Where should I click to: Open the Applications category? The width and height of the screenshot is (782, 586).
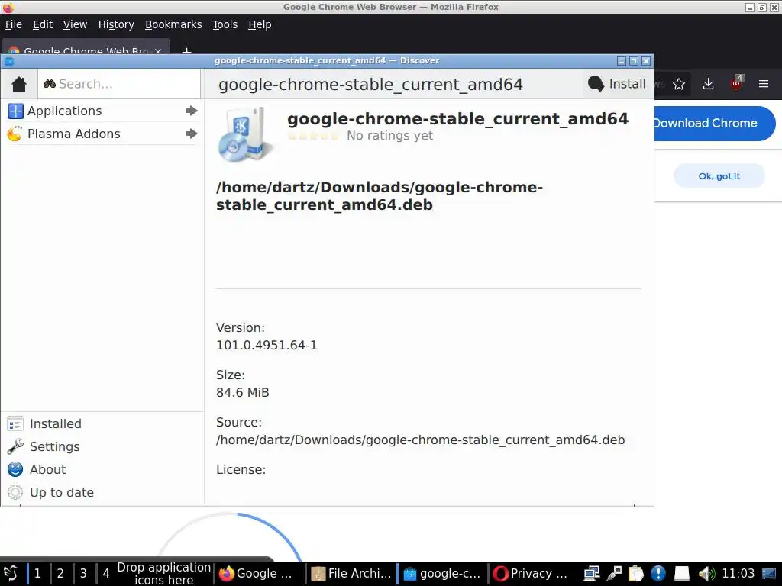pos(102,111)
